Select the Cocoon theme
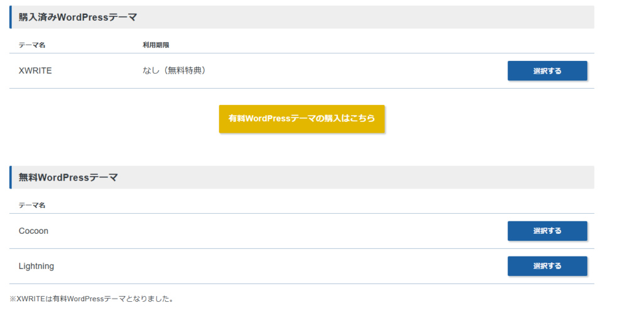 pos(547,231)
